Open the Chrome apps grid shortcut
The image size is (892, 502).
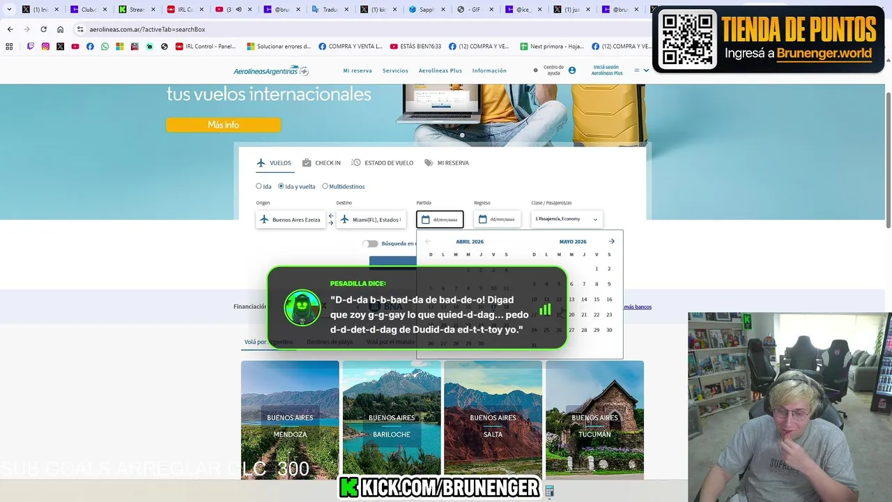tap(9, 47)
